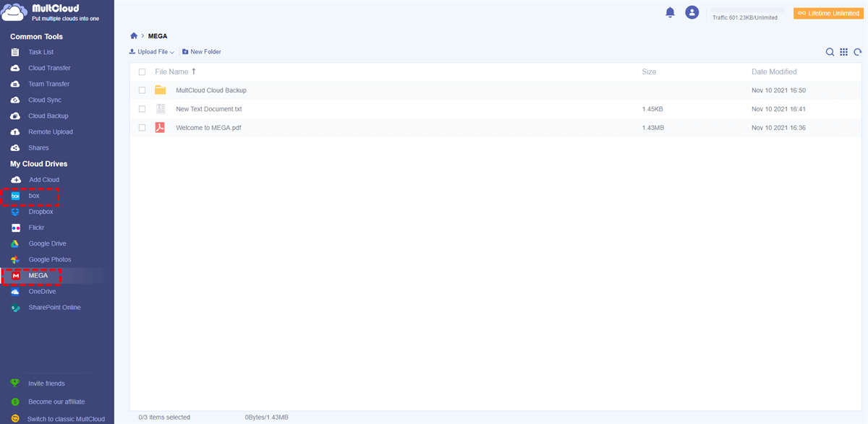Click the Shares icon
Screen dimensions: 868x424
tap(15, 147)
